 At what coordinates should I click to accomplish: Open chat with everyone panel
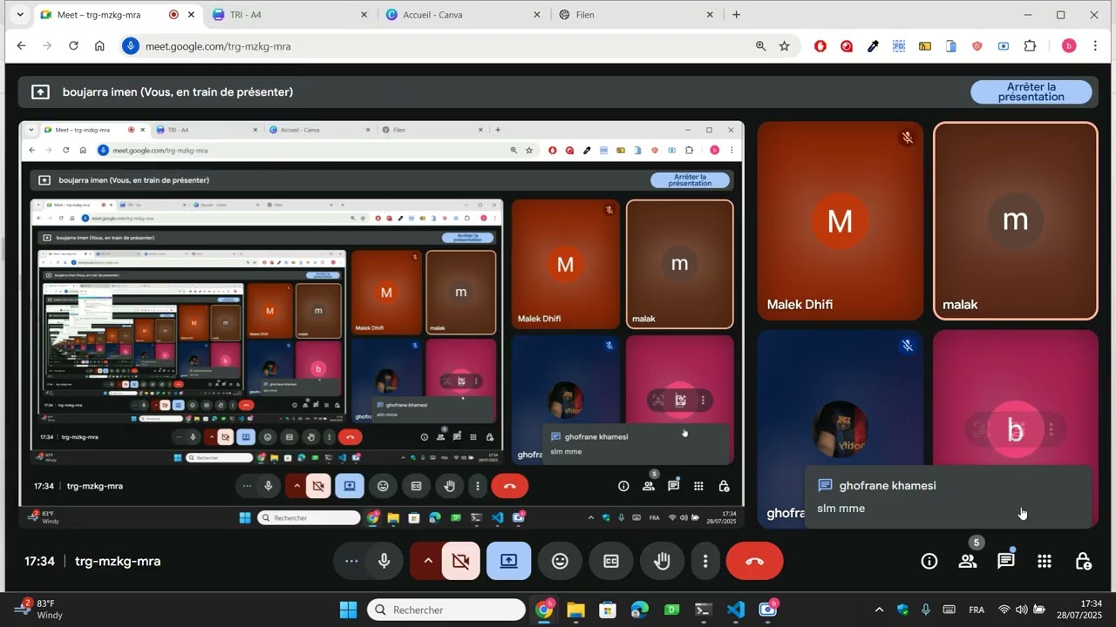[1006, 562]
